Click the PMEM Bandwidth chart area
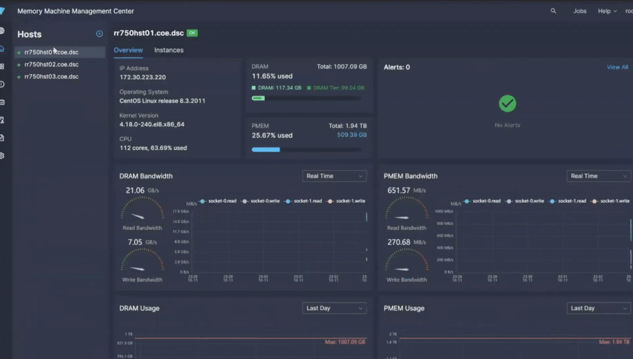This screenshot has width=633, height=359. pyautogui.click(x=544, y=241)
